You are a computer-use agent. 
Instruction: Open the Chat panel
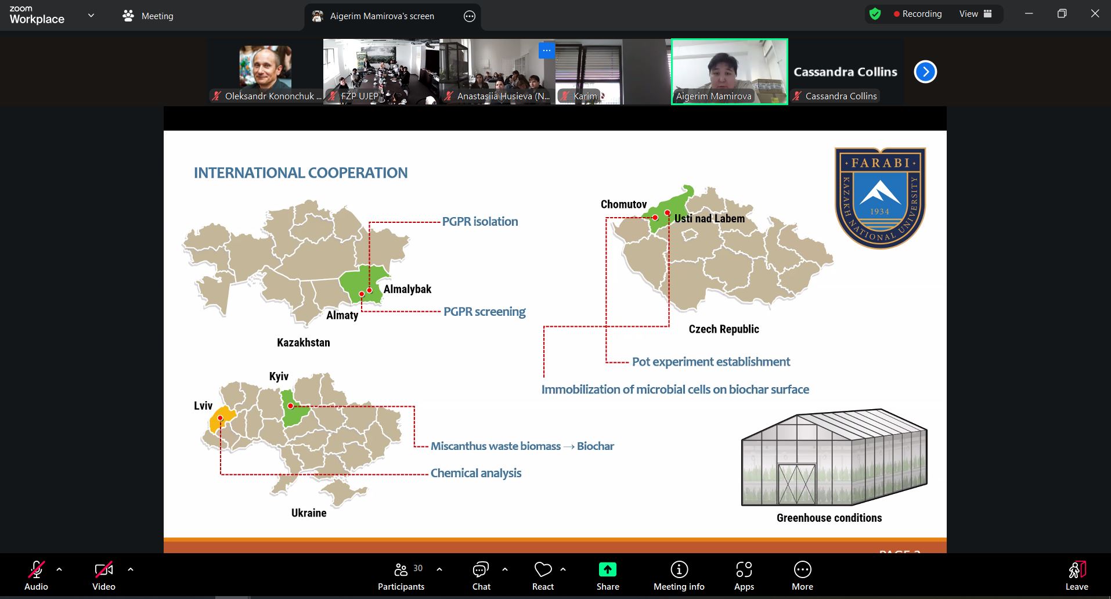point(481,576)
